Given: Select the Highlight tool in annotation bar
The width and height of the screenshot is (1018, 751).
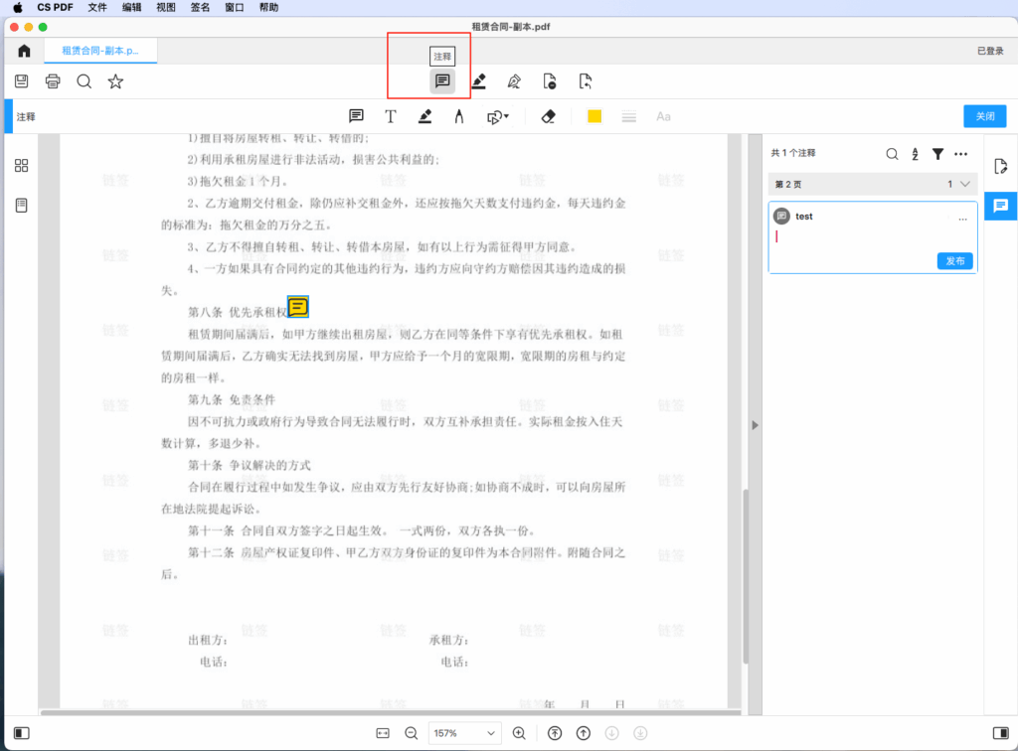Looking at the screenshot, I should click(x=424, y=116).
